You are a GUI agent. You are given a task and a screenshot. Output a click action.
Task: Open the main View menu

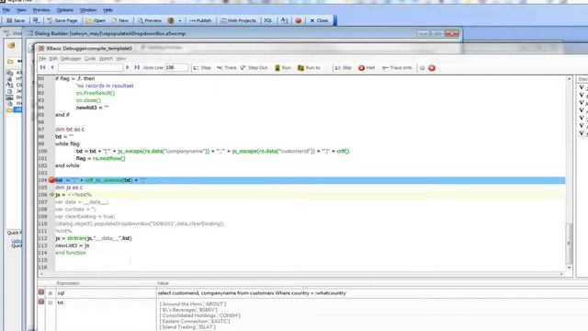[x=21, y=10]
